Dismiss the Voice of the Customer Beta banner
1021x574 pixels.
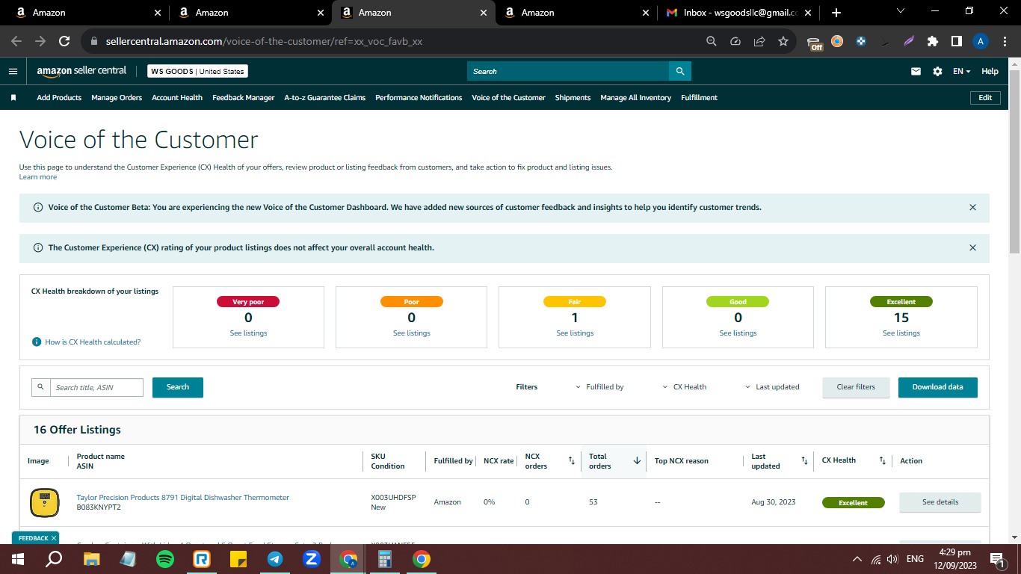click(972, 207)
